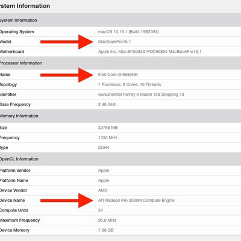Select the '24' compute units value

click(101, 210)
